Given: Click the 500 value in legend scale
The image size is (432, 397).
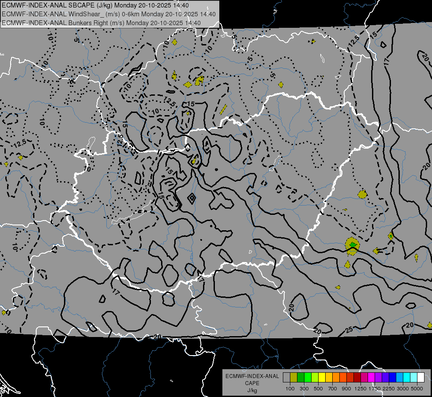Looking at the screenshot, I should 318,389.
